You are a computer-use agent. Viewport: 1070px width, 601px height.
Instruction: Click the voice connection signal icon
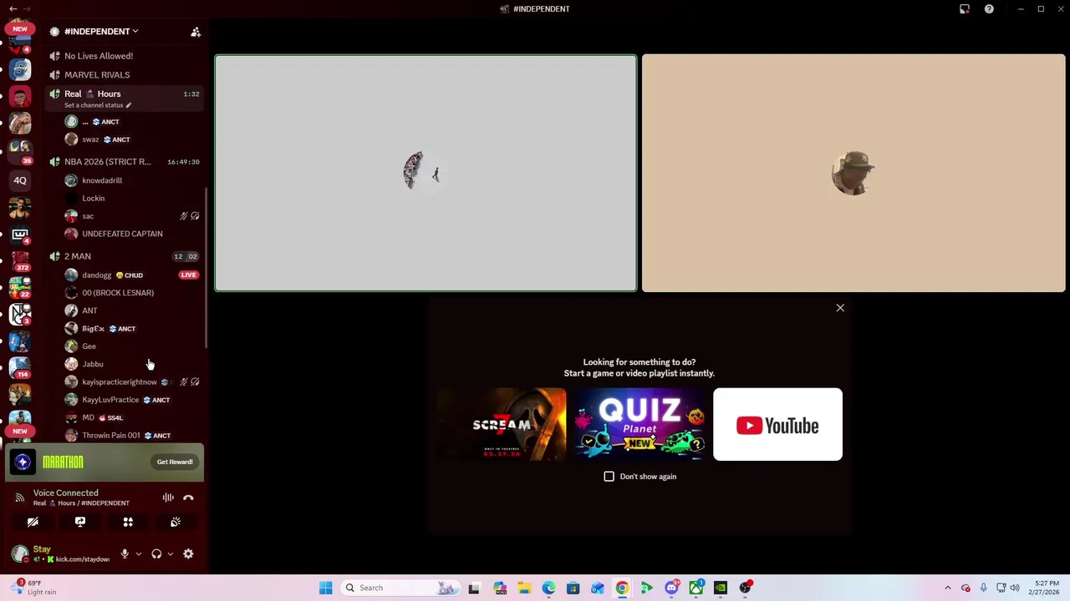click(x=20, y=497)
